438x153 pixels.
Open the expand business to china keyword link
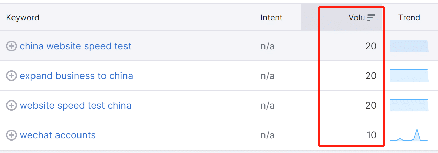coord(76,76)
